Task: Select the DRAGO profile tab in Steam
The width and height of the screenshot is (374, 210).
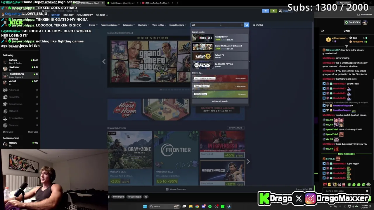Action: (102, 15)
